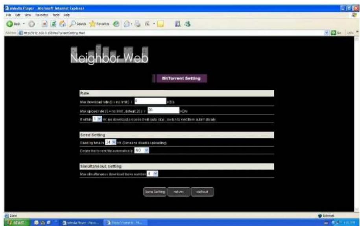Viewport: 360px width, 226px height.
Task: Open the auto-stop hours dropdown
Action: [x=97, y=119]
